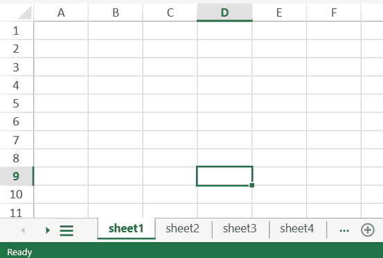Select row 5 header
The width and height of the screenshot is (383, 258).
16,103
